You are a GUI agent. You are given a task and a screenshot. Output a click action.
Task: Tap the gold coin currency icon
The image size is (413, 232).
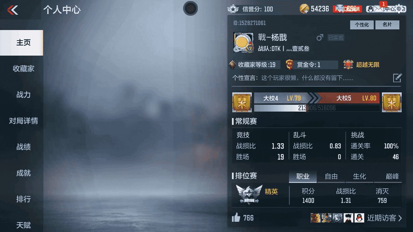[x=304, y=9]
